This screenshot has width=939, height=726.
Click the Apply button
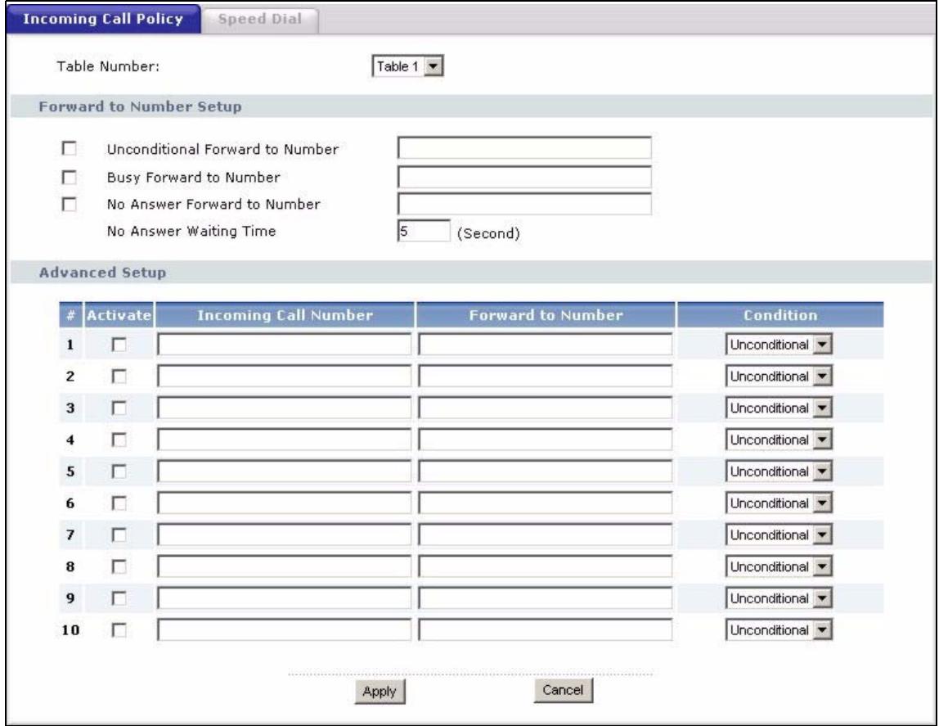[380, 692]
